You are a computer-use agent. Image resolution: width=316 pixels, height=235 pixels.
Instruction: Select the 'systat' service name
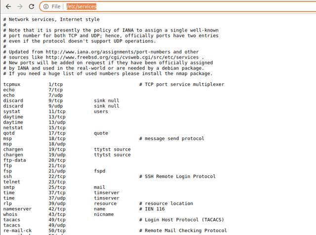tap(12, 111)
